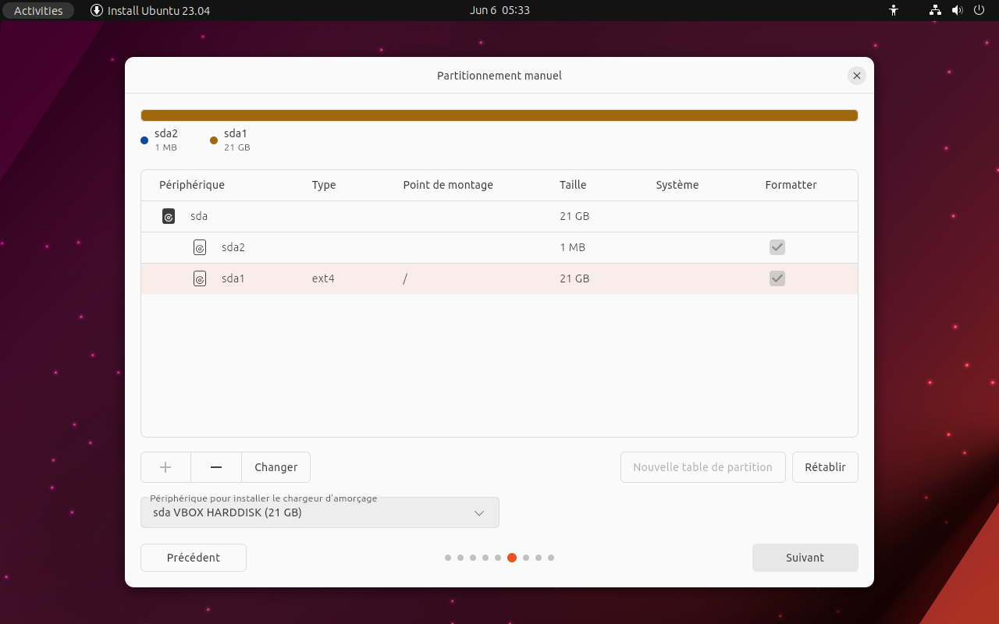Select the sda1 ext4 partition row

[x=499, y=278]
